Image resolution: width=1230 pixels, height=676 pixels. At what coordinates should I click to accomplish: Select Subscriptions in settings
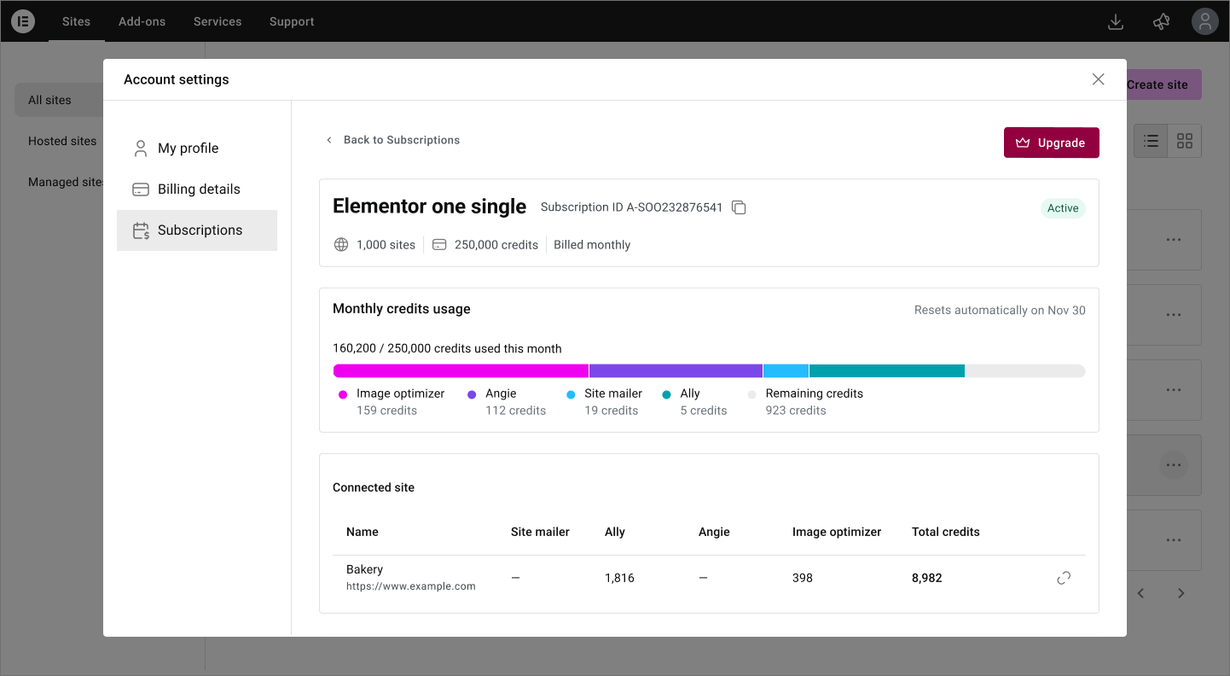[197, 230]
